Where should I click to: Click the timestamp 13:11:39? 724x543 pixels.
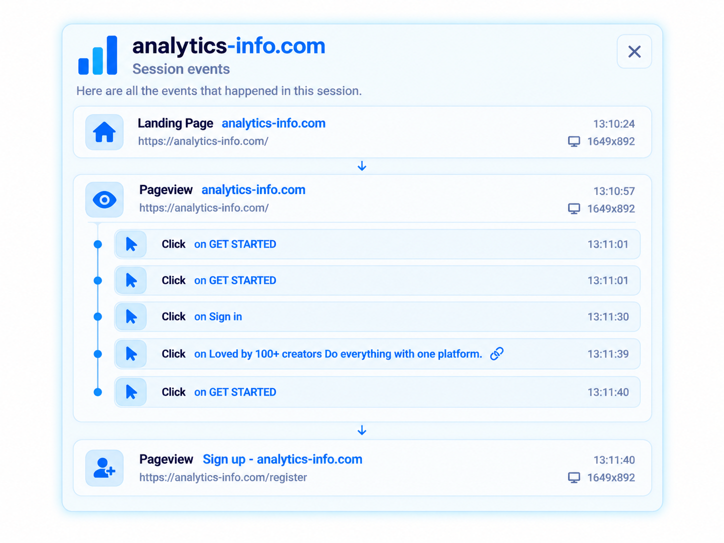[608, 354]
